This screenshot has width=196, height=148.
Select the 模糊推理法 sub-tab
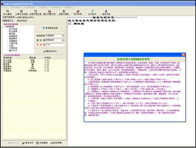click(8, 21)
